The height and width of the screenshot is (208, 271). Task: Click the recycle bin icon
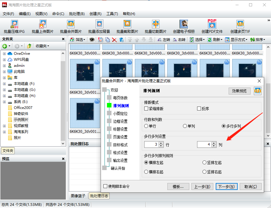click(121, 40)
